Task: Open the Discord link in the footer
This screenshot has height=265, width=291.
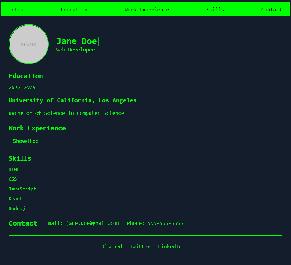Action: [x=111, y=247]
